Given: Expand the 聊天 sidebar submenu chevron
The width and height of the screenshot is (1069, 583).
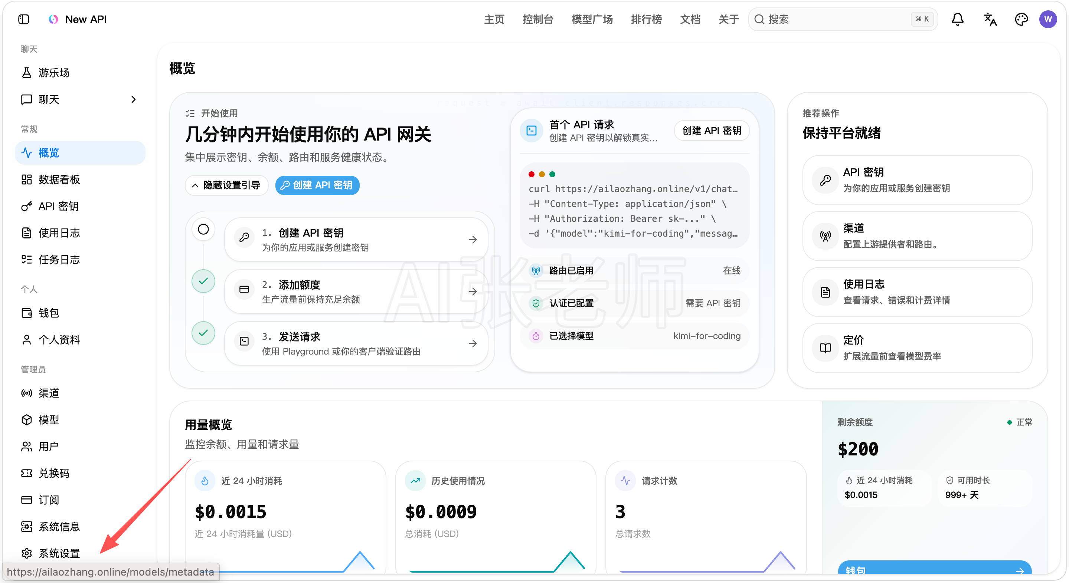Looking at the screenshot, I should click(x=133, y=99).
